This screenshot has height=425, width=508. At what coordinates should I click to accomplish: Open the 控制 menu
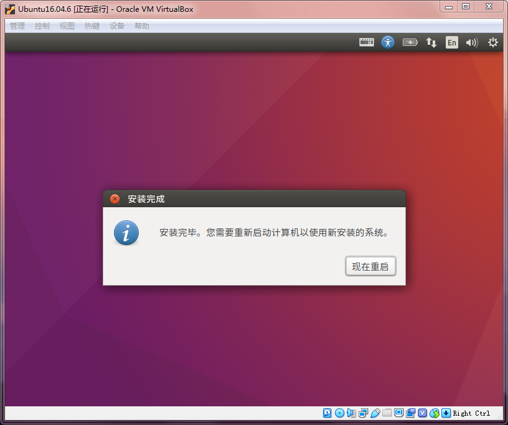point(42,26)
